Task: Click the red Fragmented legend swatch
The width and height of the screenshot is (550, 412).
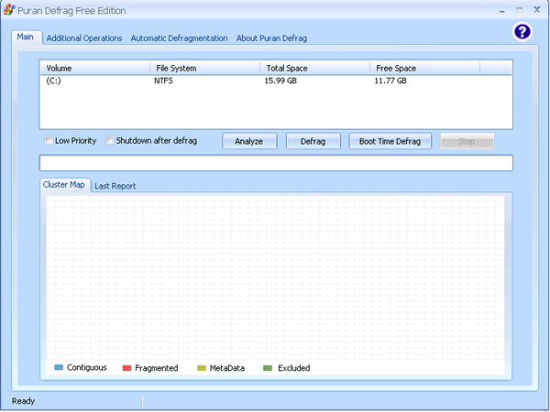Action: click(x=127, y=368)
